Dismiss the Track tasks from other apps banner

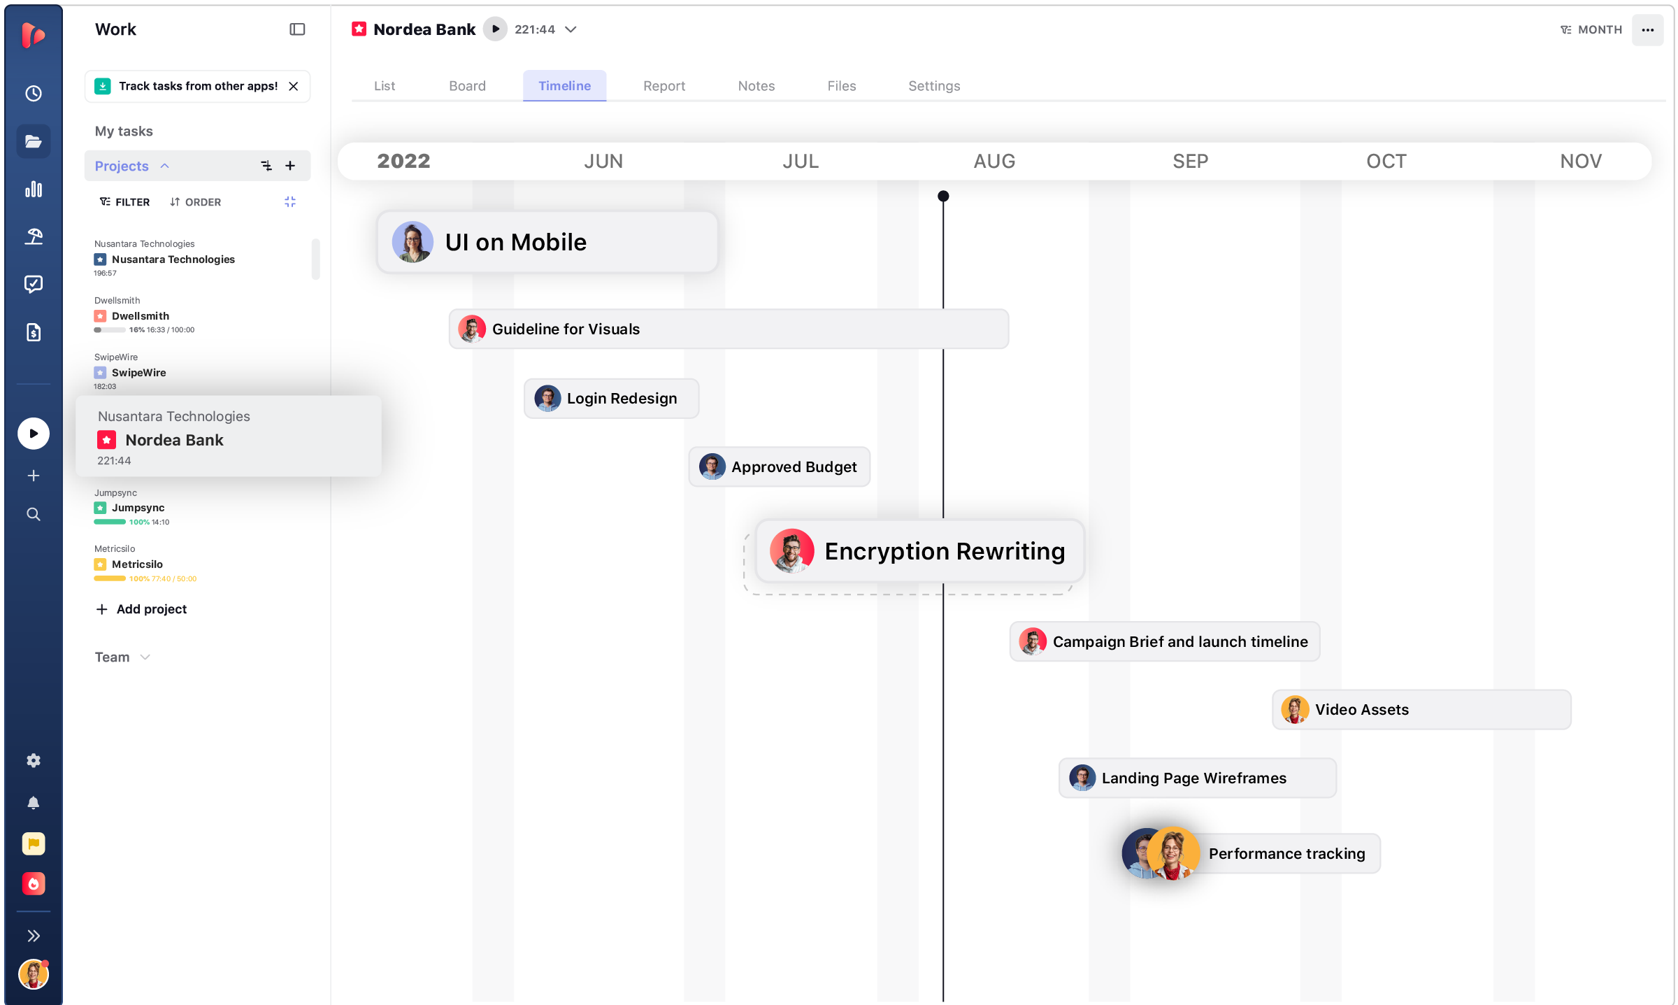[x=294, y=86]
